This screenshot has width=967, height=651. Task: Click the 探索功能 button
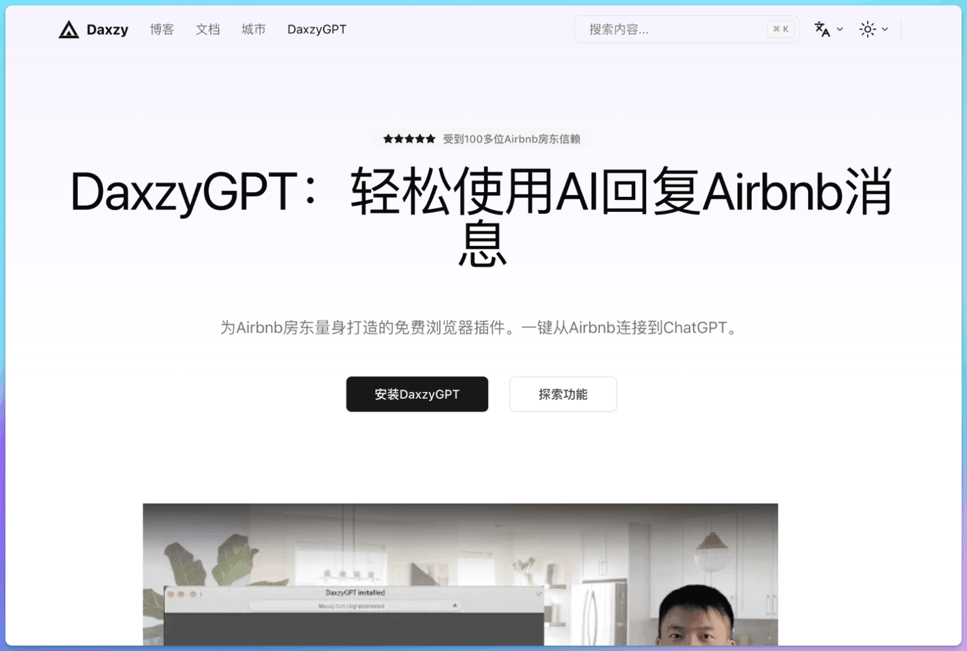click(563, 394)
